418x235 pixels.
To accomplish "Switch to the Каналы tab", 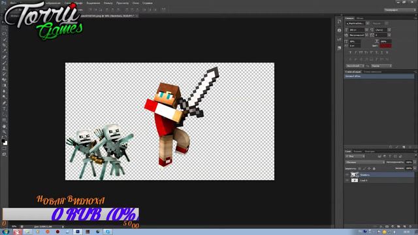I will coord(357,151).
